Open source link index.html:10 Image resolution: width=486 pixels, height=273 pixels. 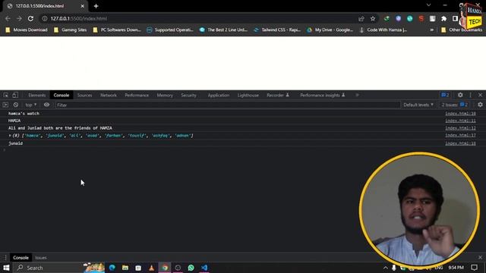460,114
